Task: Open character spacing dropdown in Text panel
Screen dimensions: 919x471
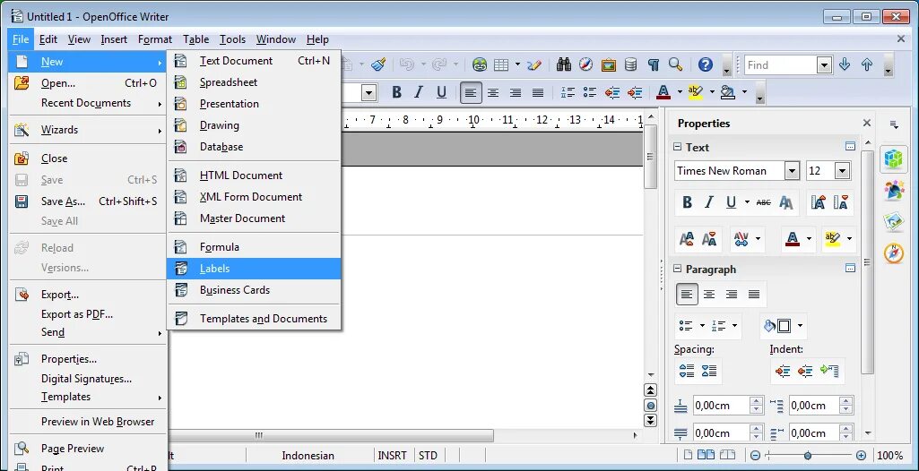Action: pyautogui.click(x=759, y=239)
